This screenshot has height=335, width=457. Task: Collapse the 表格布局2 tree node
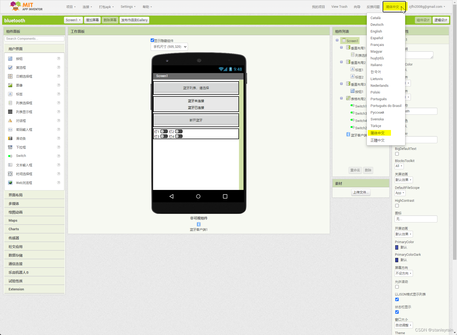tap(341, 98)
